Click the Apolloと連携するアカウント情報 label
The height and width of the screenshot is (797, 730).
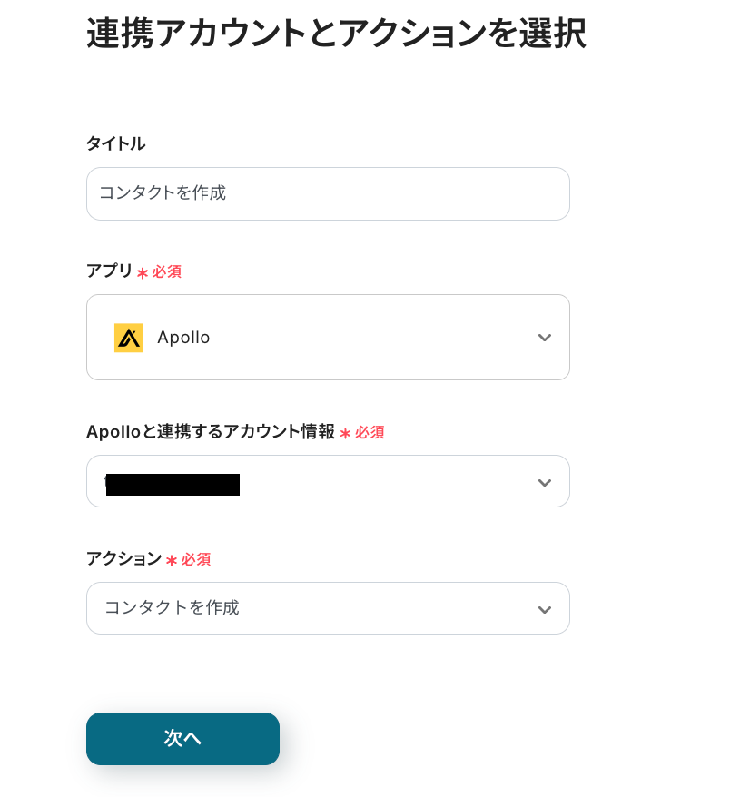210,432
